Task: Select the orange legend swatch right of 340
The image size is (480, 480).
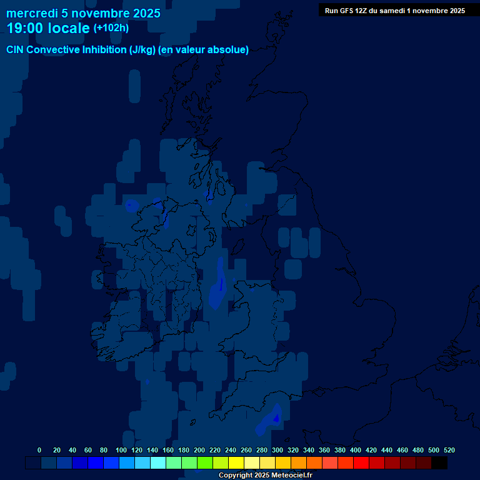Action: point(314,462)
